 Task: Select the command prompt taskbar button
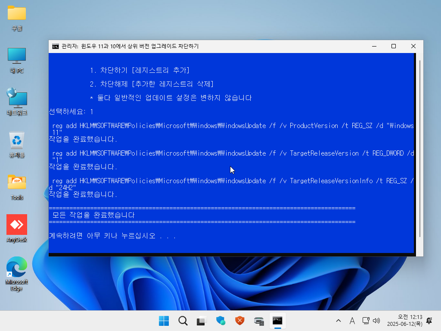(x=278, y=321)
